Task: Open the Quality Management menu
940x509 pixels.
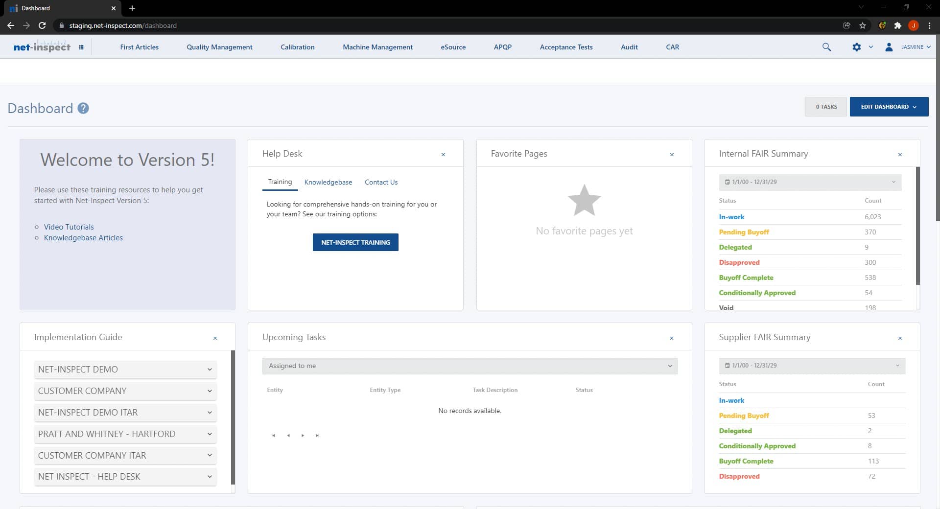Action: click(x=219, y=47)
